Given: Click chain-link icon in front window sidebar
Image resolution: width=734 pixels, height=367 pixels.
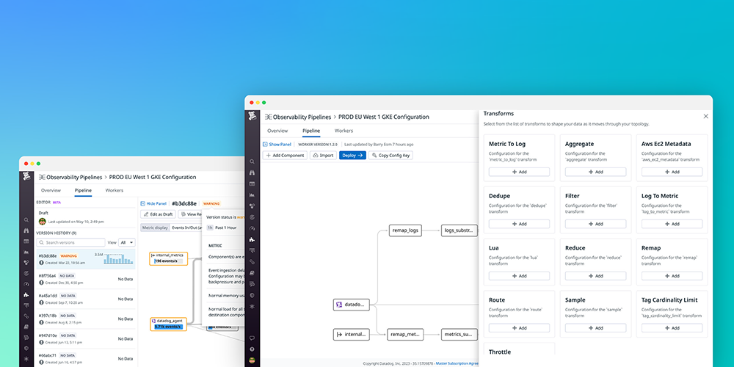Looking at the screenshot, I should pos(252,262).
